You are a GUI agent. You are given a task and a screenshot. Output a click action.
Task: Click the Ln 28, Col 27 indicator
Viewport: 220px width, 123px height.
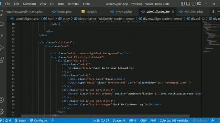coord(101,120)
